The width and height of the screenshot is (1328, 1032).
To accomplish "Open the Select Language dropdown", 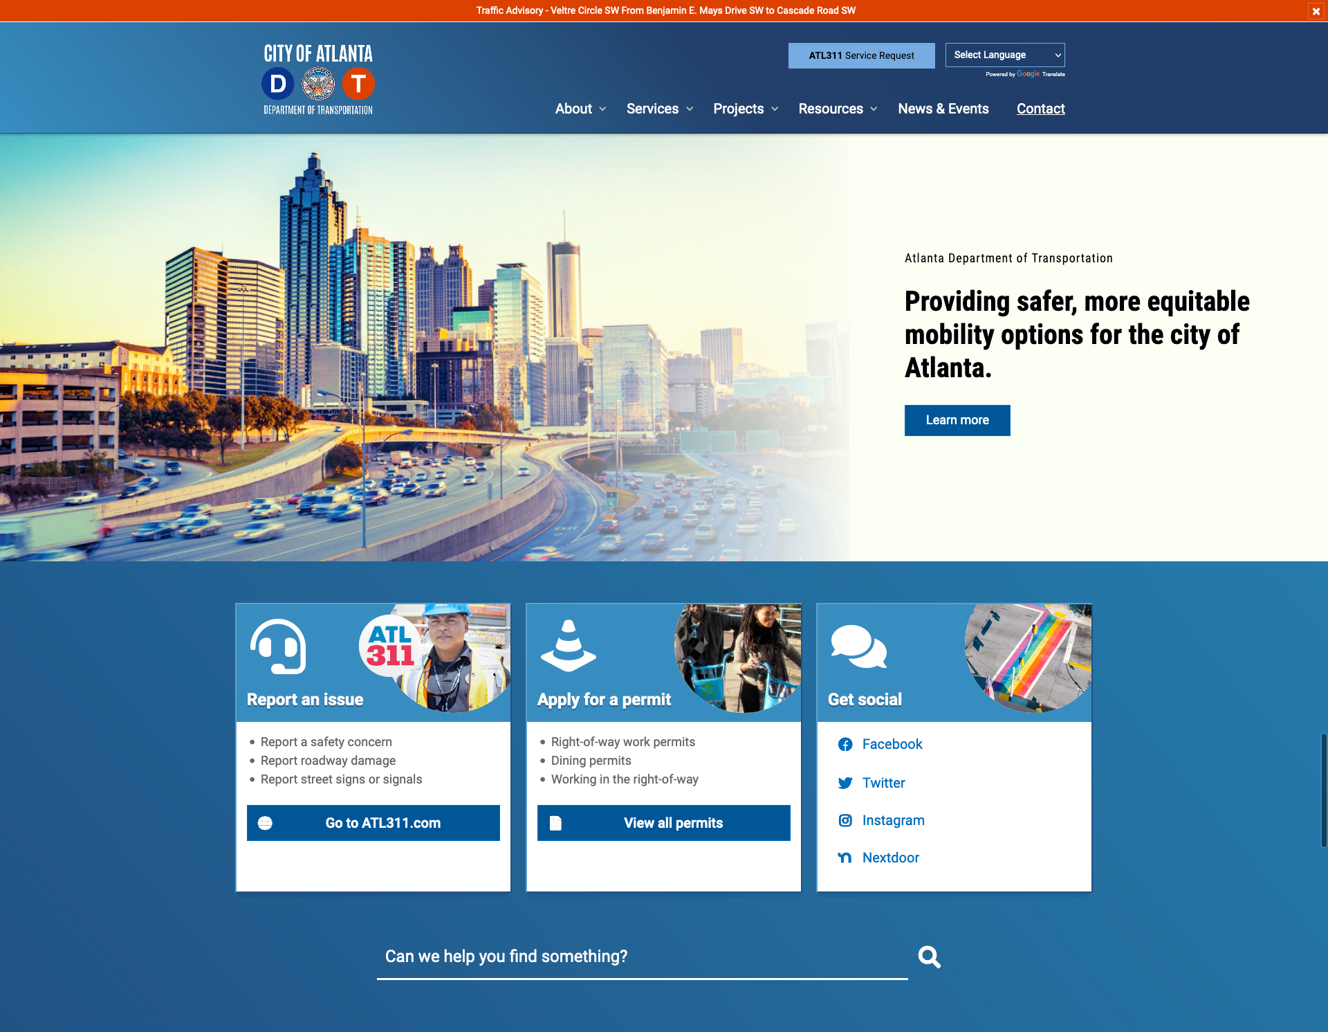I will 1004,55.
